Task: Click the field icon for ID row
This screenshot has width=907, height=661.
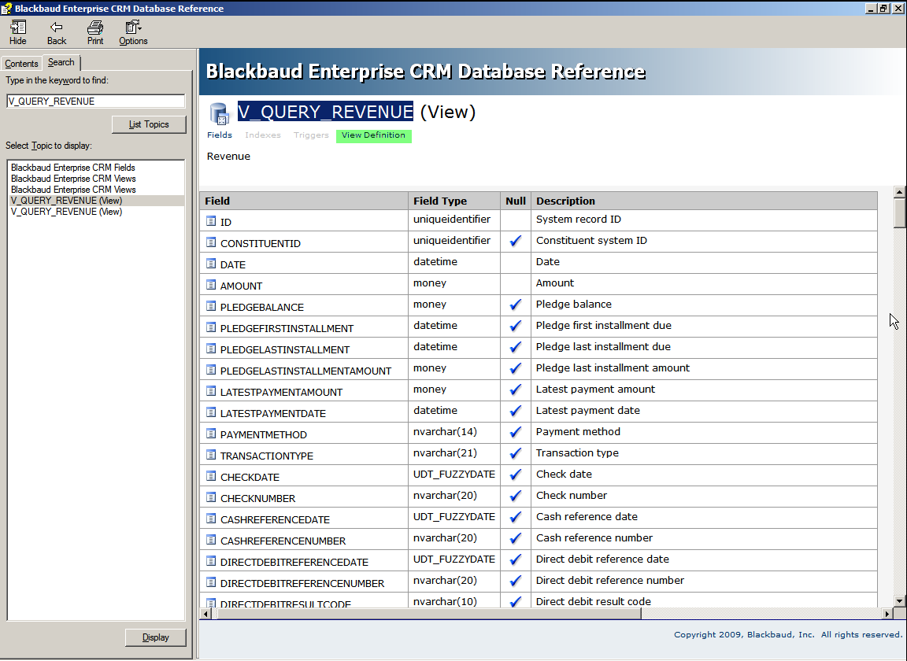Action: coord(211,221)
